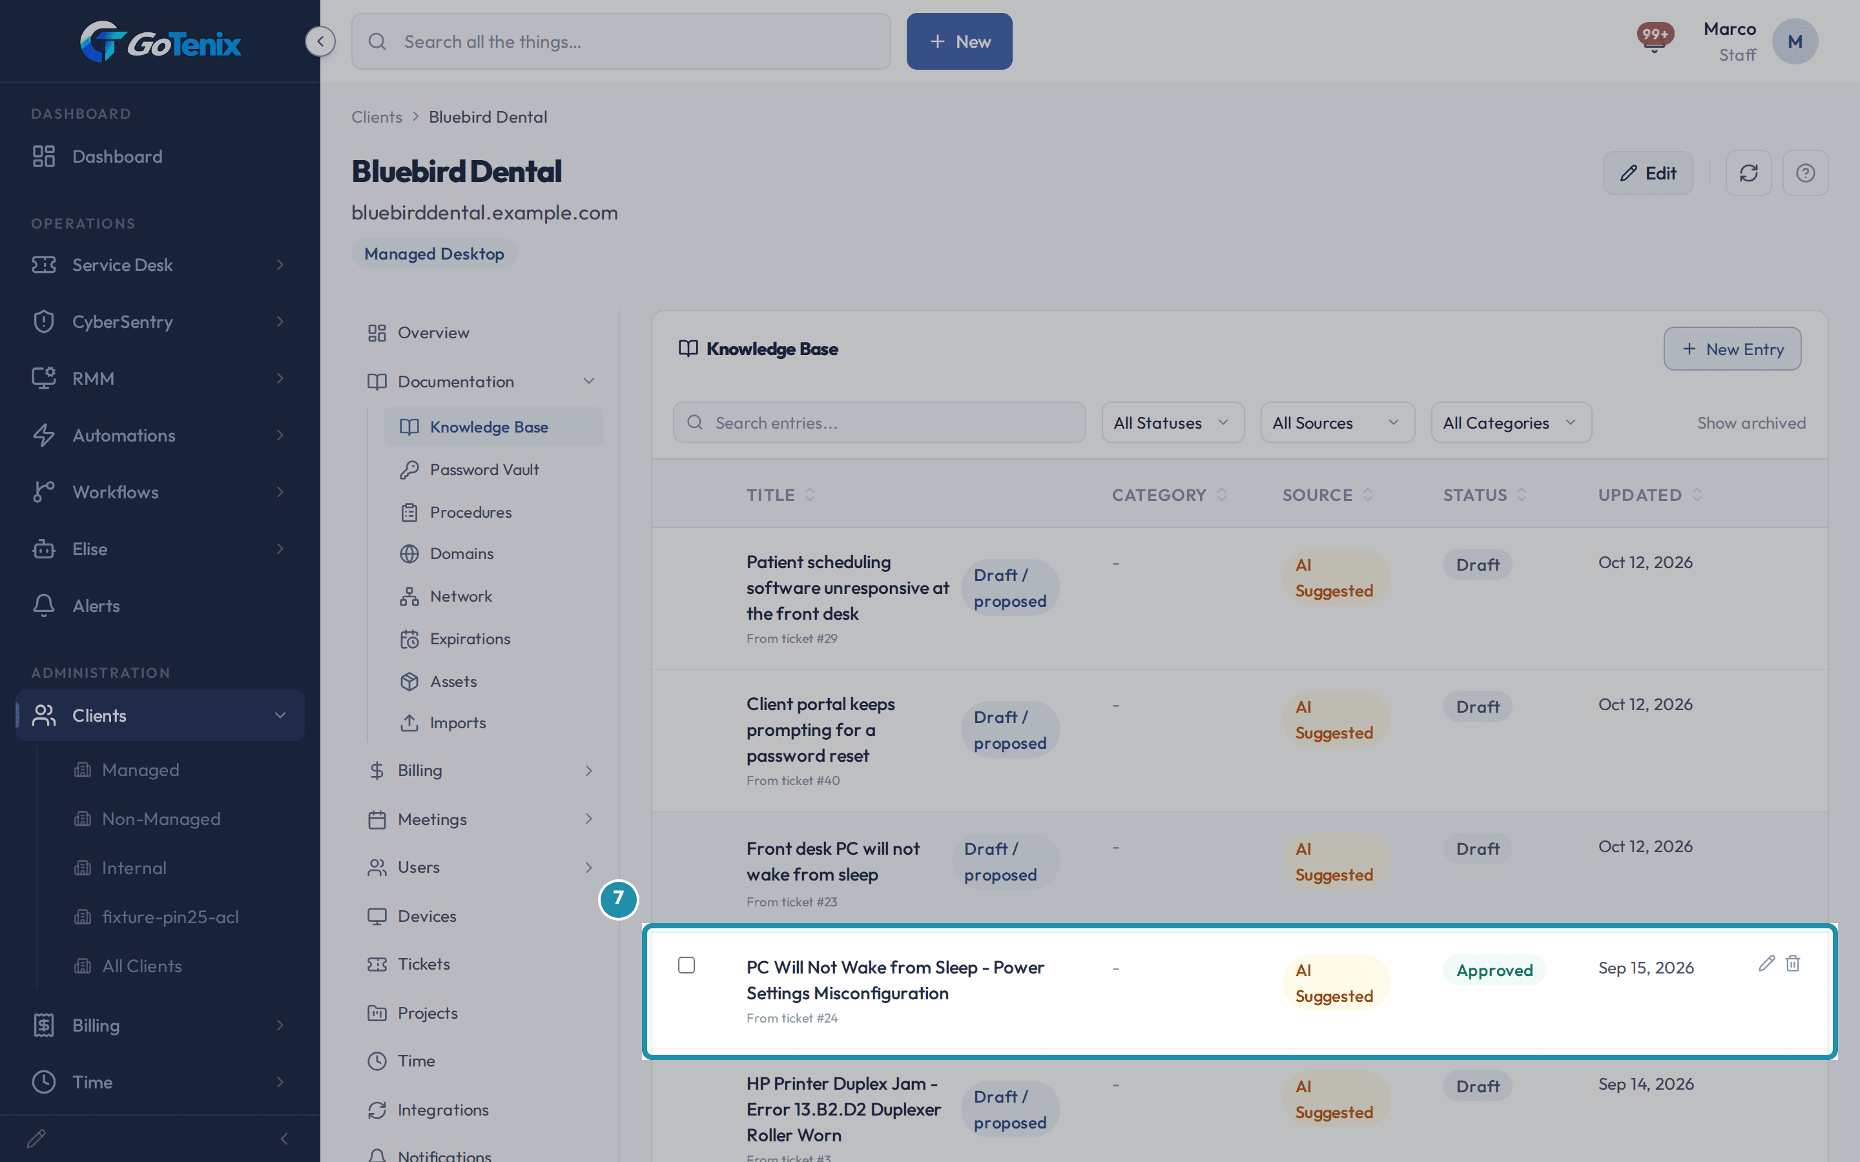Open Imports documentation
1860x1162 pixels.
(x=457, y=722)
